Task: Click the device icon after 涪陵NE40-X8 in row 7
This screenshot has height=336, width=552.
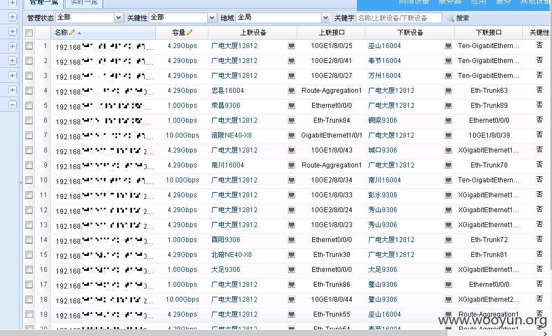Action: [291, 135]
